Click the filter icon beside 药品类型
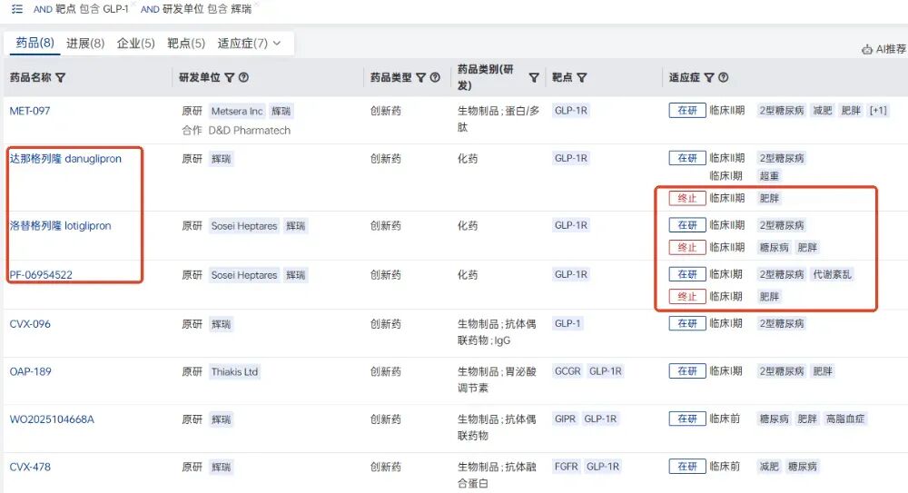This screenshot has height=493, width=908. (421, 78)
